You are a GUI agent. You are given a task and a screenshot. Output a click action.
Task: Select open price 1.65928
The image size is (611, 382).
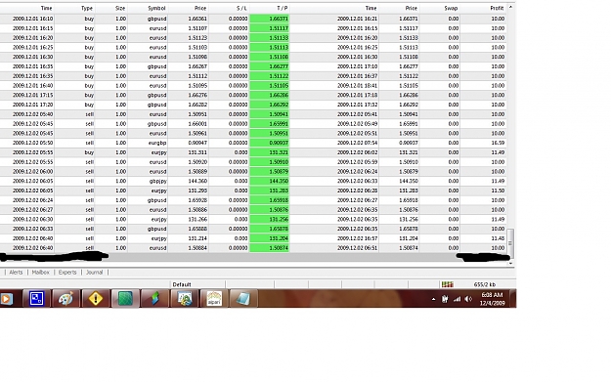[x=197, y=200]
